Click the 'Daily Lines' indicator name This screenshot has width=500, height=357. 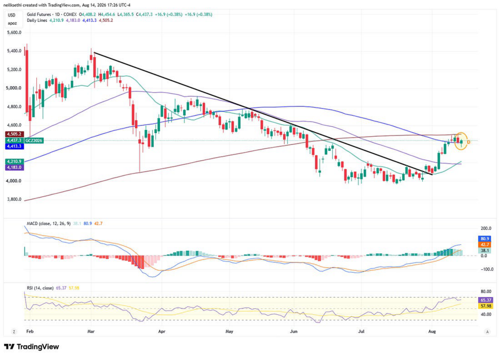37,20
